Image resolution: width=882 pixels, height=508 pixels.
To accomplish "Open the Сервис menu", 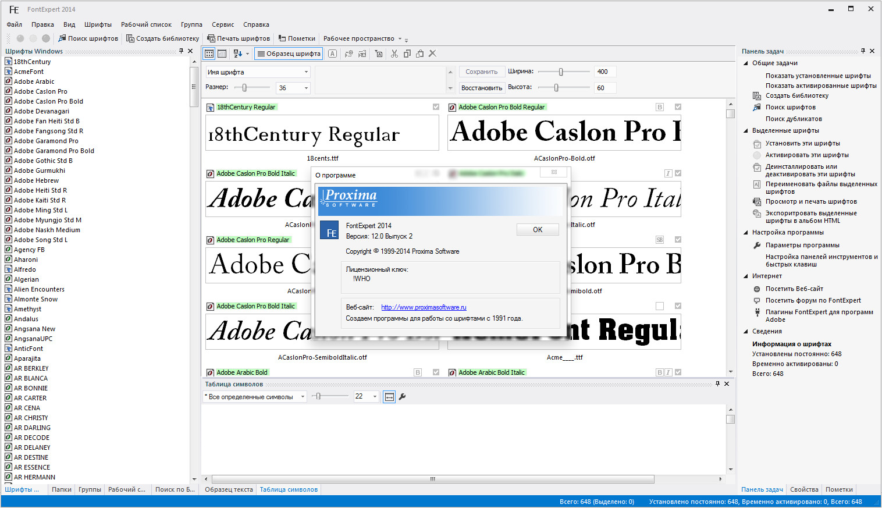I will pyautogui.click(x=223, y=24).
